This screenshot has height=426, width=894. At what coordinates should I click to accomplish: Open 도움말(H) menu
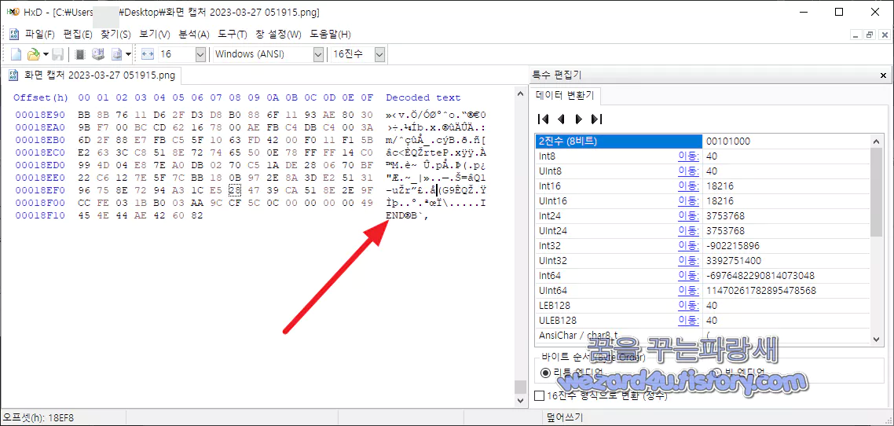pyautogui.click(x=330, y=35)
